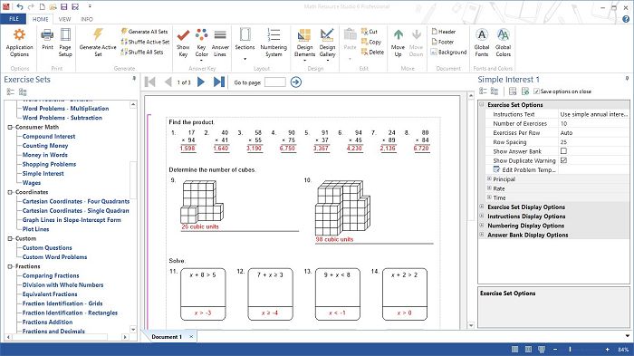Select Compound Interest exercise set
The width and height of the screenshot is (634, 356).
coord(49,137)
